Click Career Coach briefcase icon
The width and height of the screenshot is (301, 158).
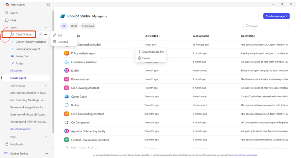point(66,96)
